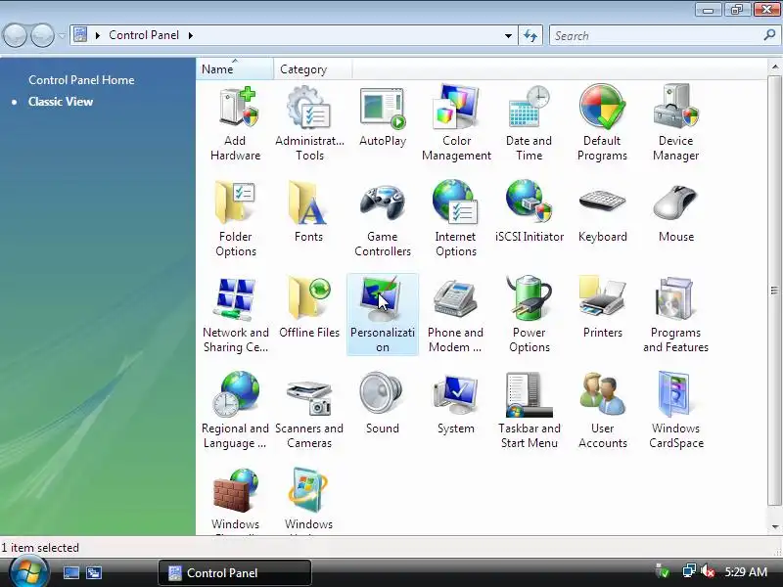Launch the AutoPlay settings icon
Viewport: 783px width, 587px height.
(383, 117)
